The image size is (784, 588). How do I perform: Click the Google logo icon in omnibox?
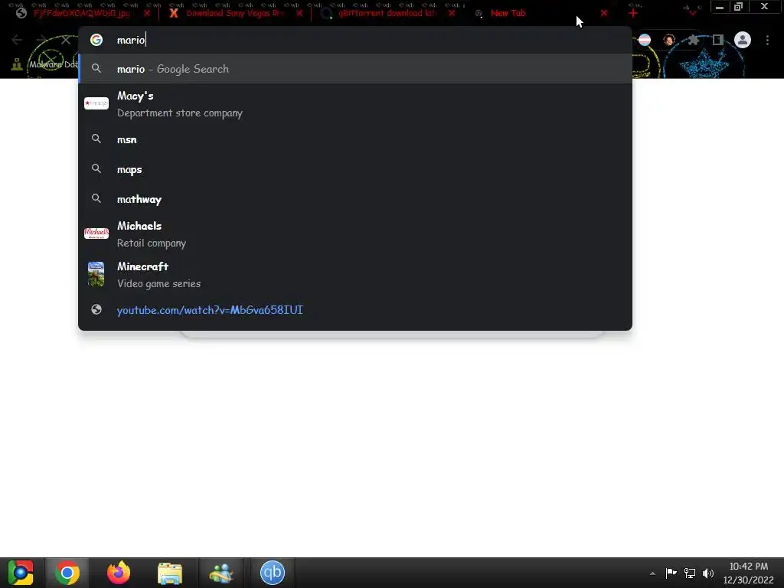point(96,40)
